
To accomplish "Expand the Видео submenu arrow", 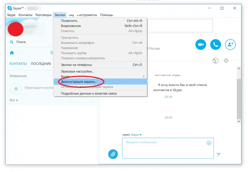I will point(144,76).
